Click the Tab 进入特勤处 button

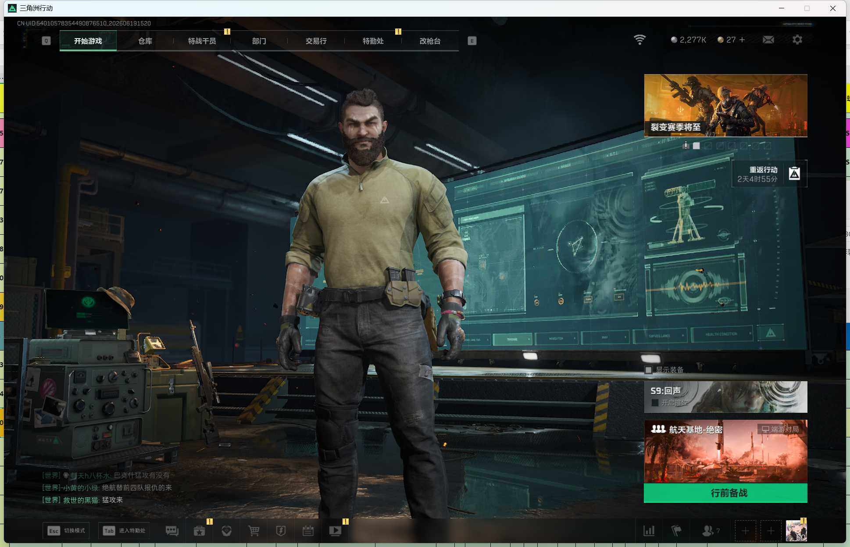[x=124, y=531]
